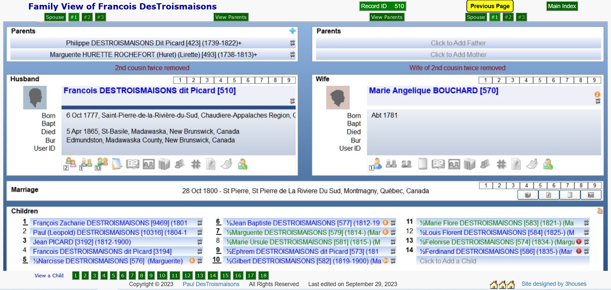Click to Add Mother field
Screen dimensions: 611x290
click(x=458, y=55)
